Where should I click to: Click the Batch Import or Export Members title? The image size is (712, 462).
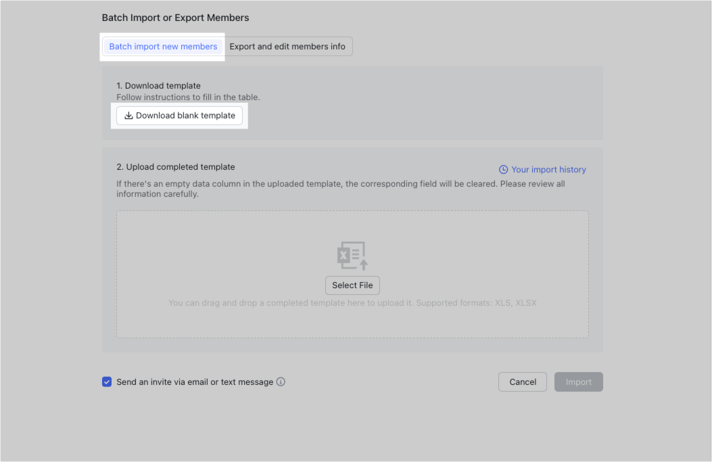(x=174, y=18)
